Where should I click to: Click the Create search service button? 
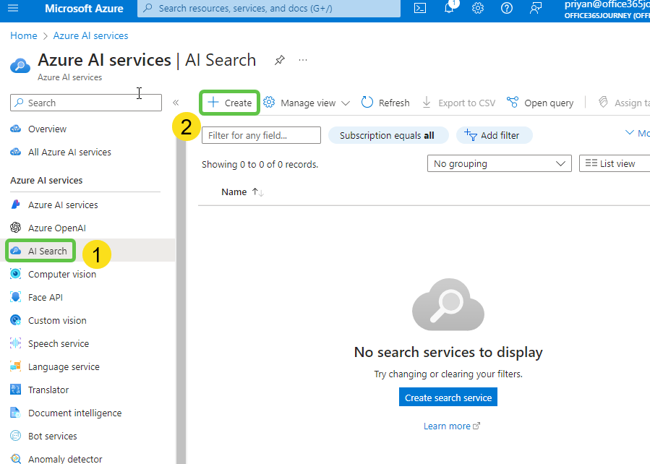(x=448, y=397)
